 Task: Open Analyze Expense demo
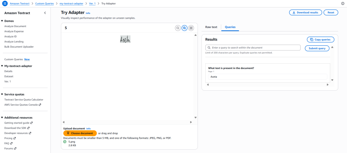pos(14,31)
